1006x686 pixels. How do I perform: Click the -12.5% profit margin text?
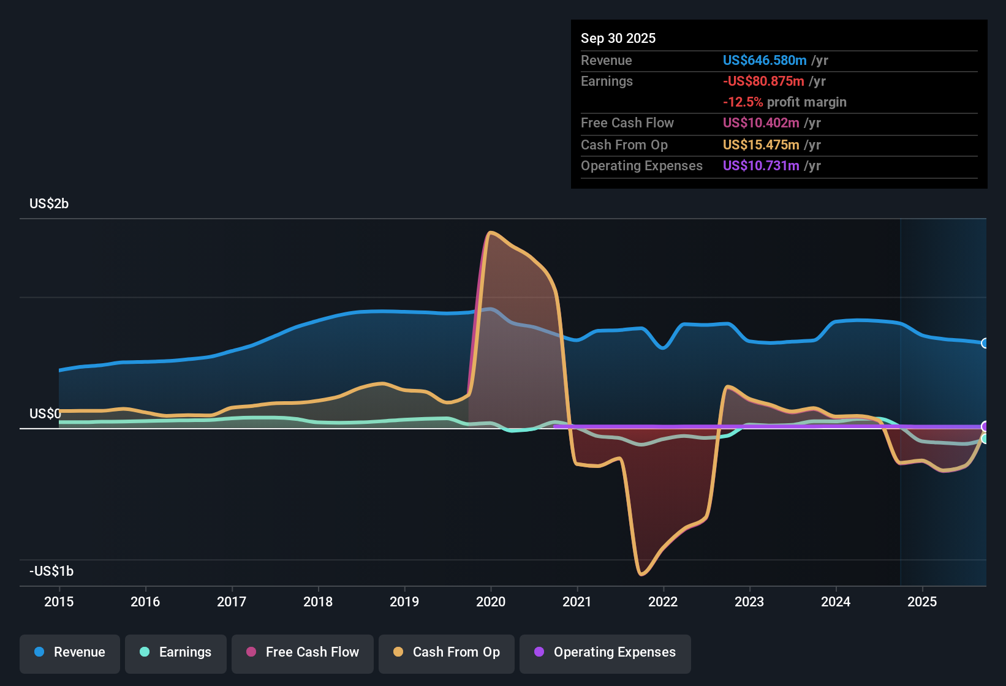[x=785, y=102]
